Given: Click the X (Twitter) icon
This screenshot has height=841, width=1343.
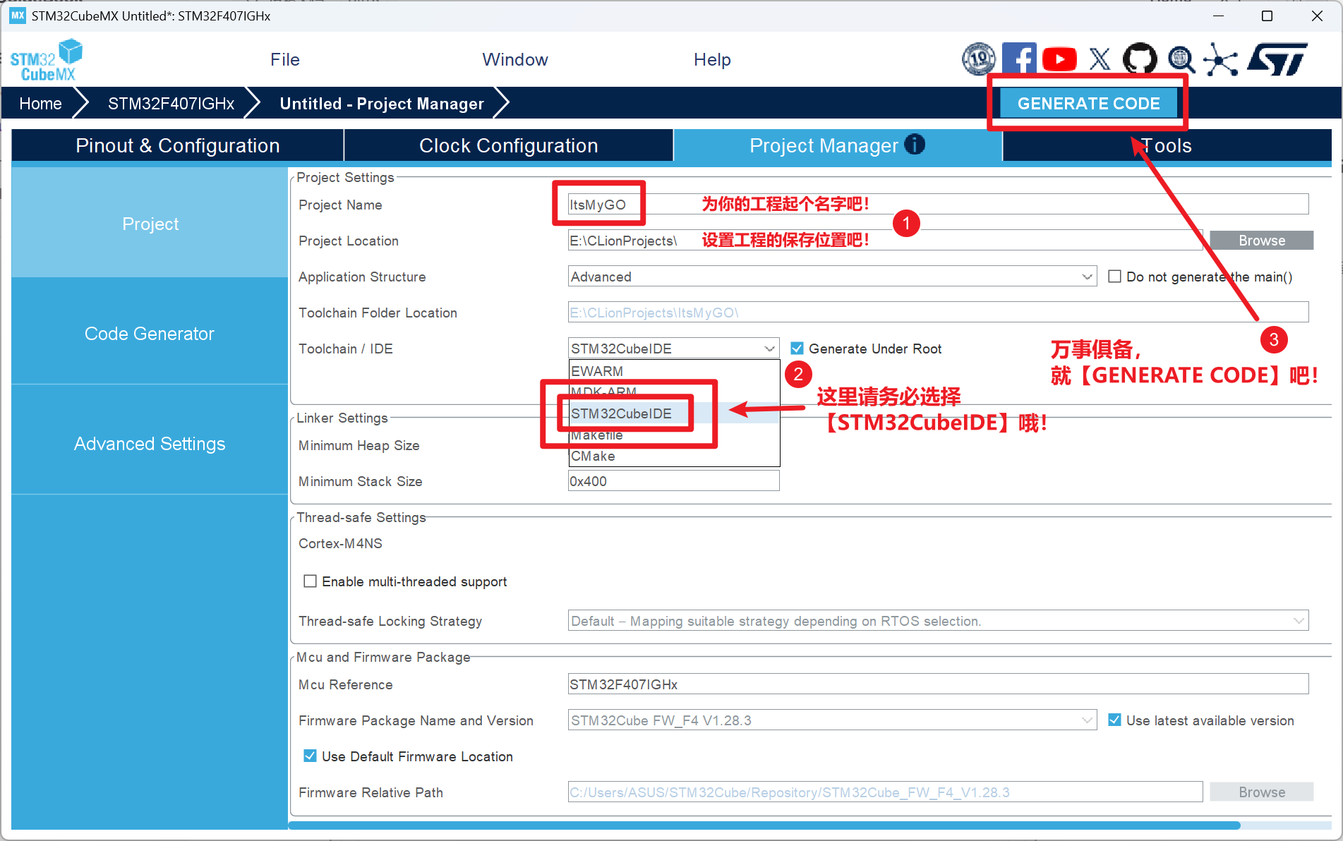Looking at the screenshot, I should coord(1100,59).
